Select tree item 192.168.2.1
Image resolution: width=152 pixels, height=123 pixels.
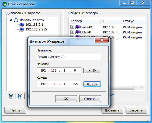tap(34, 25)
